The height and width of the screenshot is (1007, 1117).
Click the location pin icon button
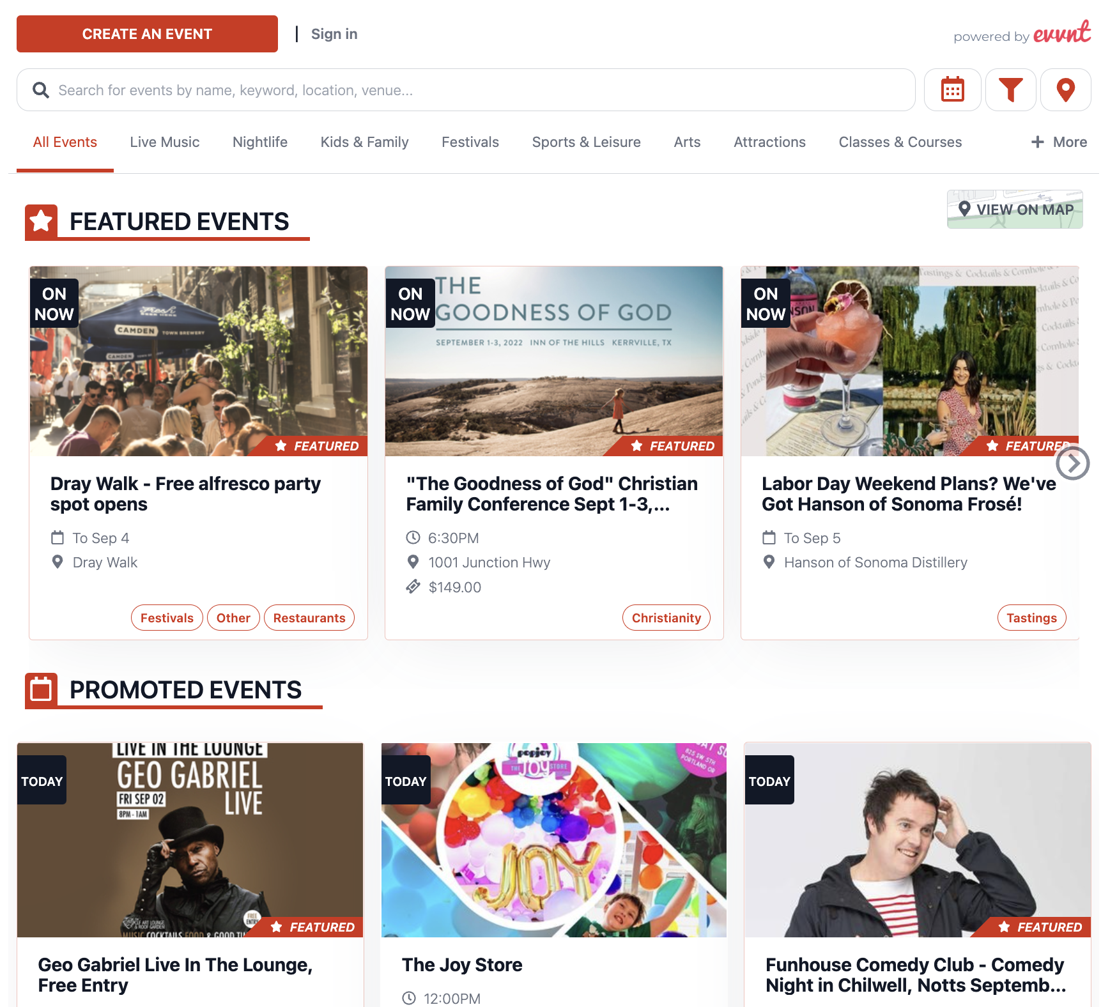tap(1065, 90)
